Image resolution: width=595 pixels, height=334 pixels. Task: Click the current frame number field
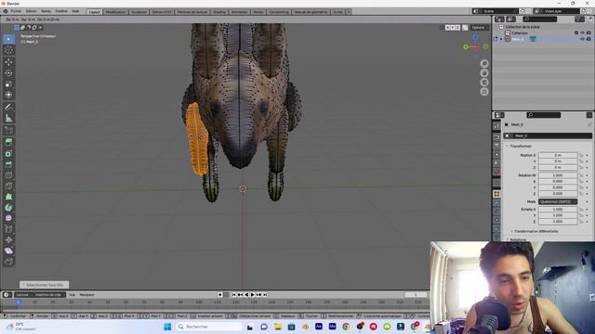416,295
